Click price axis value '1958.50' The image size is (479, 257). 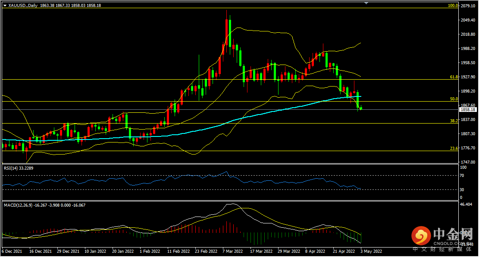click(468, 63)
